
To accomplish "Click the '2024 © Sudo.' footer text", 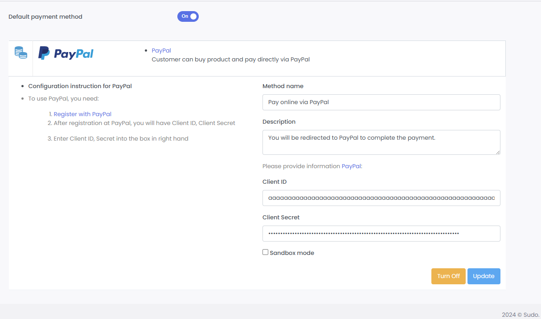I will tap(521, 315).
